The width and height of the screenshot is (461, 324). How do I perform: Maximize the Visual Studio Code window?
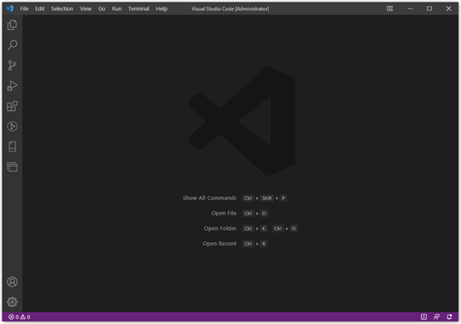pos(429,8)
